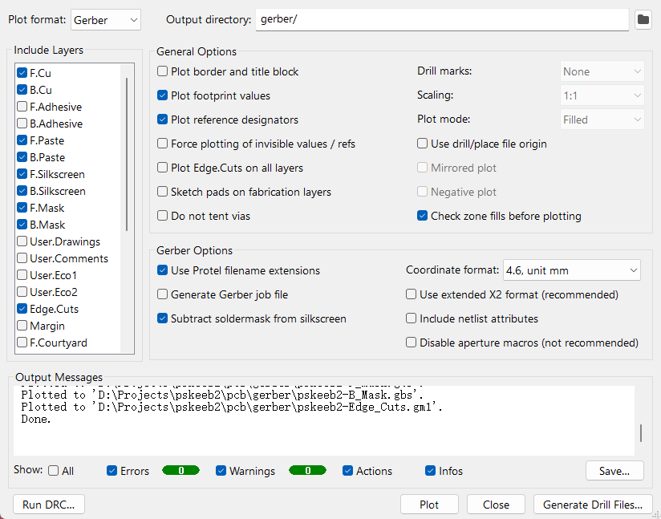Image resolution: width=661 pixels, height=519 pixels.
Task: Open the Scaling dropdown
Action: pos(602,95)
